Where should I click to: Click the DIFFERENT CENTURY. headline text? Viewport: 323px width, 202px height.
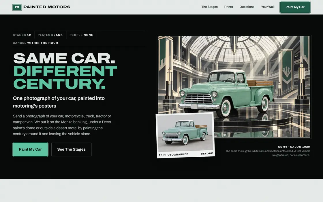tap(65, 77)
